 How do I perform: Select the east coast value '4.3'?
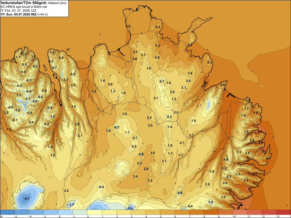(268, 158)
